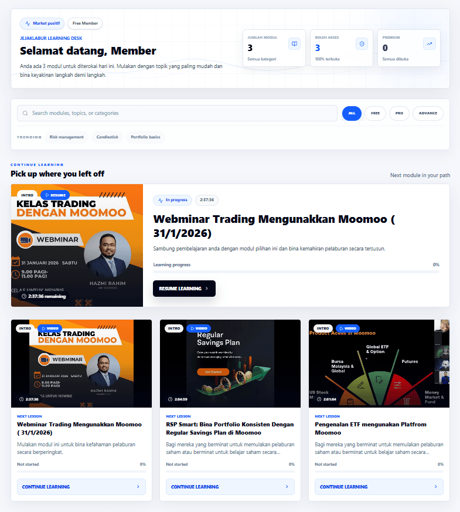
Task: Click Continue Learning under RSP Smart card
Action: (x=230, y=487)
